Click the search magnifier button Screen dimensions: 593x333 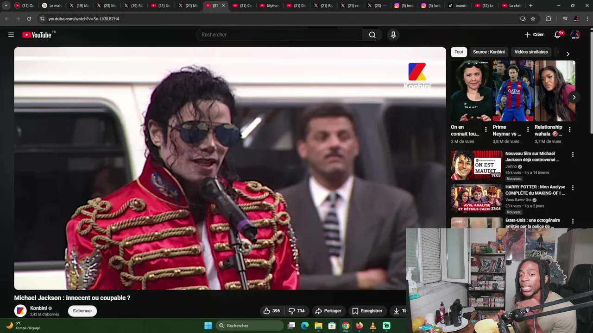372,35
